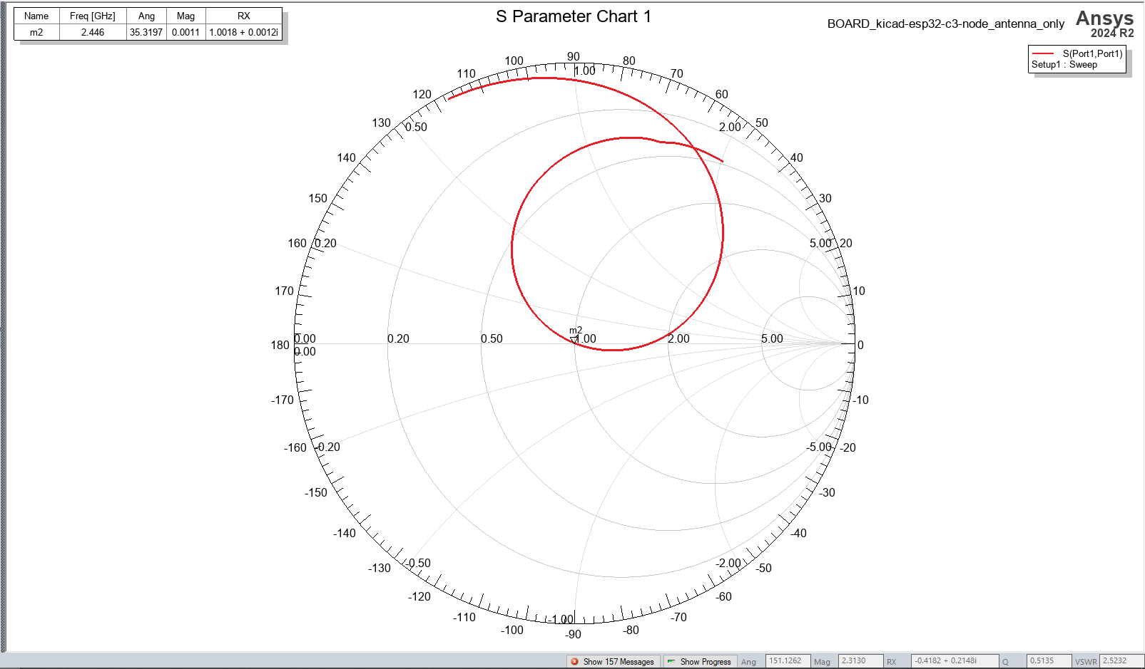Click the red error icon on Show Messages
The image size is (1145, 669).
[x=573, y=661]
